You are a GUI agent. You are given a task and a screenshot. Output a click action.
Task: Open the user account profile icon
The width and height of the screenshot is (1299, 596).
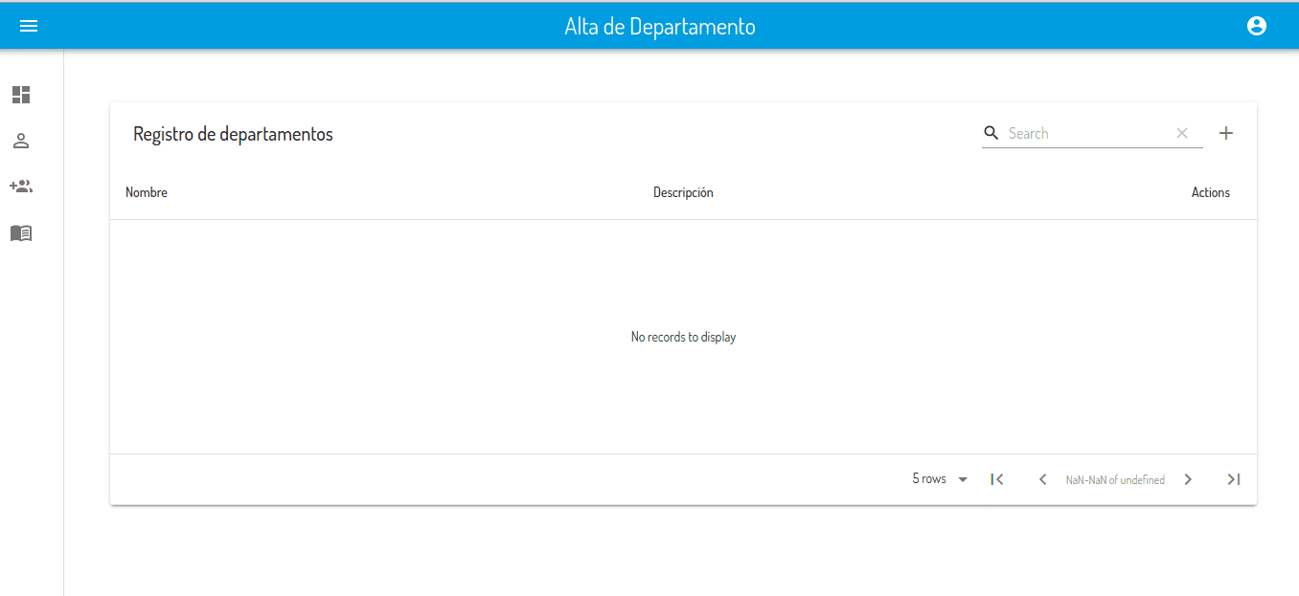click(x=1257, y=26)
